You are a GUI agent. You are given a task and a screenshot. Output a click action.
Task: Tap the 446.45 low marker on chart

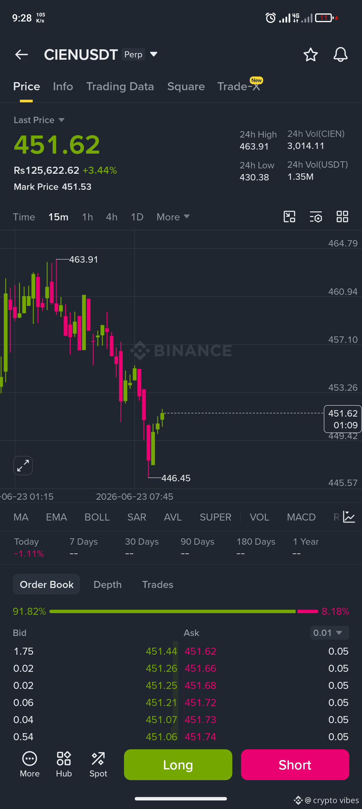click(176, 478)
